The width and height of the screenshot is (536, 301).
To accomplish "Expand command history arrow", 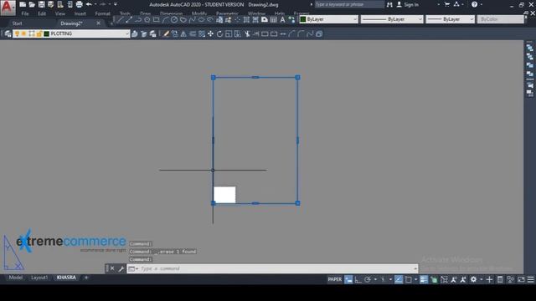I will 415,268.
